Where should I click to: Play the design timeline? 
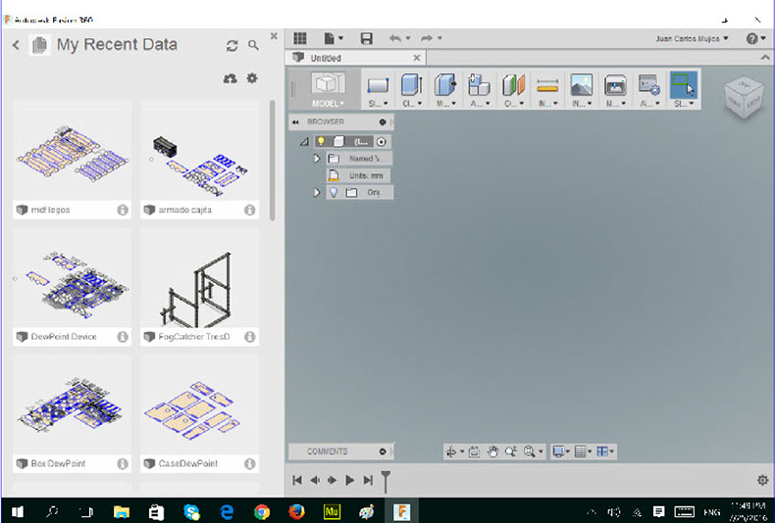(350, 480)
